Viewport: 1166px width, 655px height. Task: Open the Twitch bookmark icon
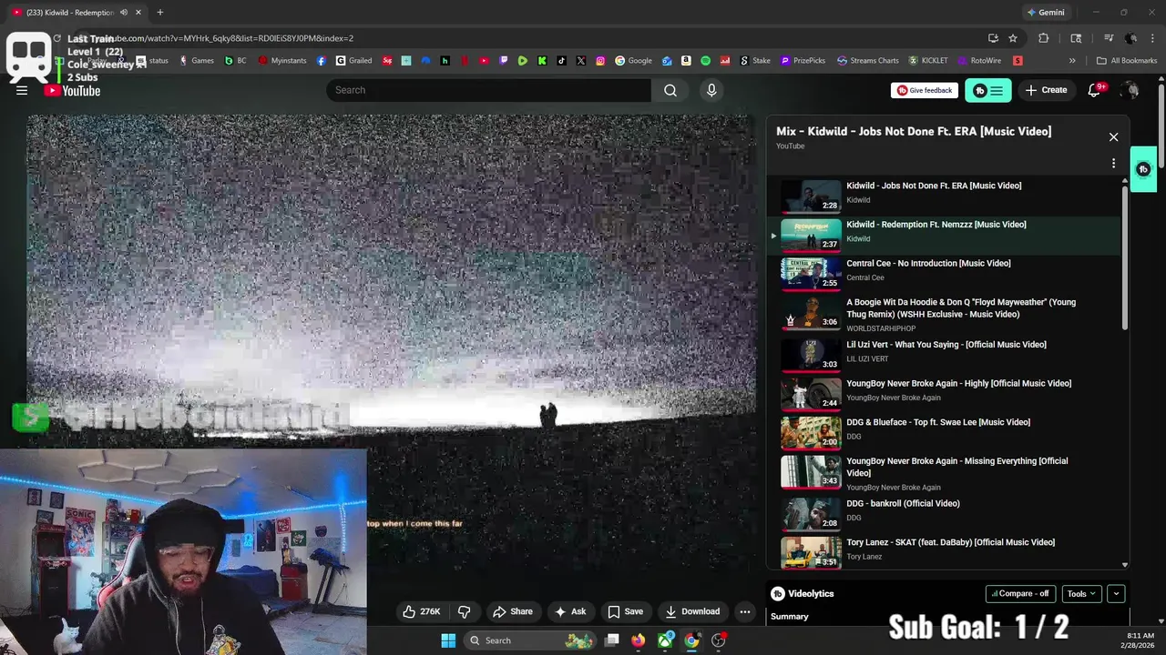[504, 61]
